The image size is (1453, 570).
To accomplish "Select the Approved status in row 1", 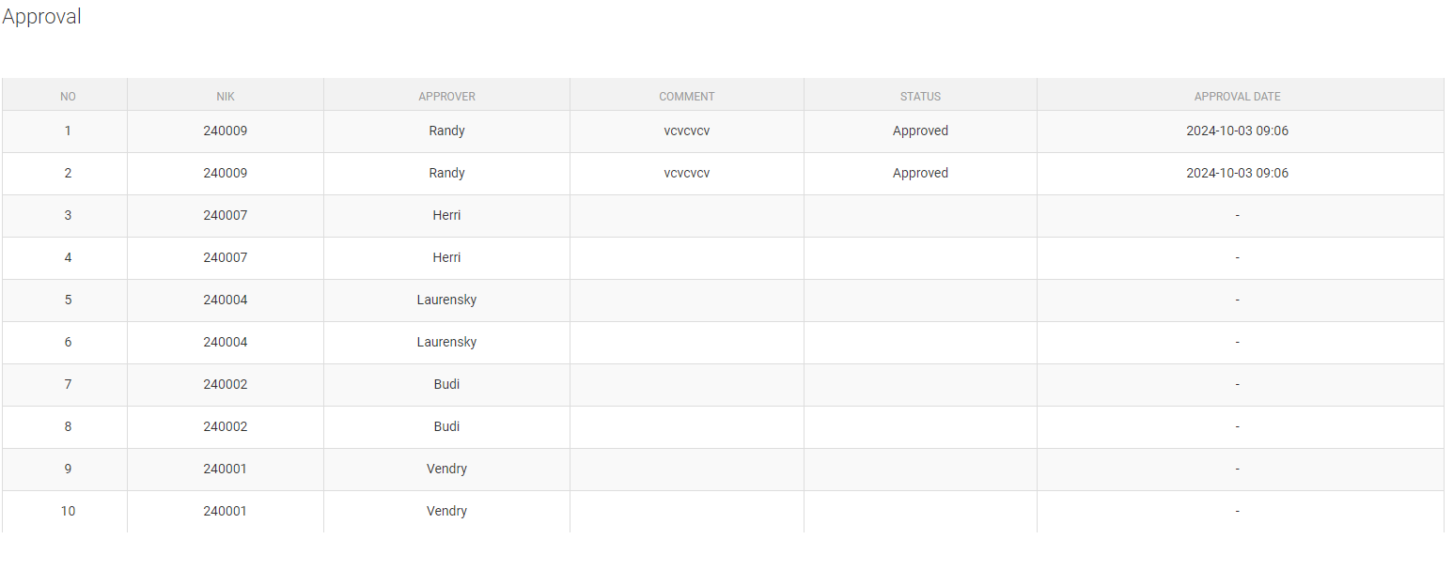I will pyautogui.click(x=920, y=131).
